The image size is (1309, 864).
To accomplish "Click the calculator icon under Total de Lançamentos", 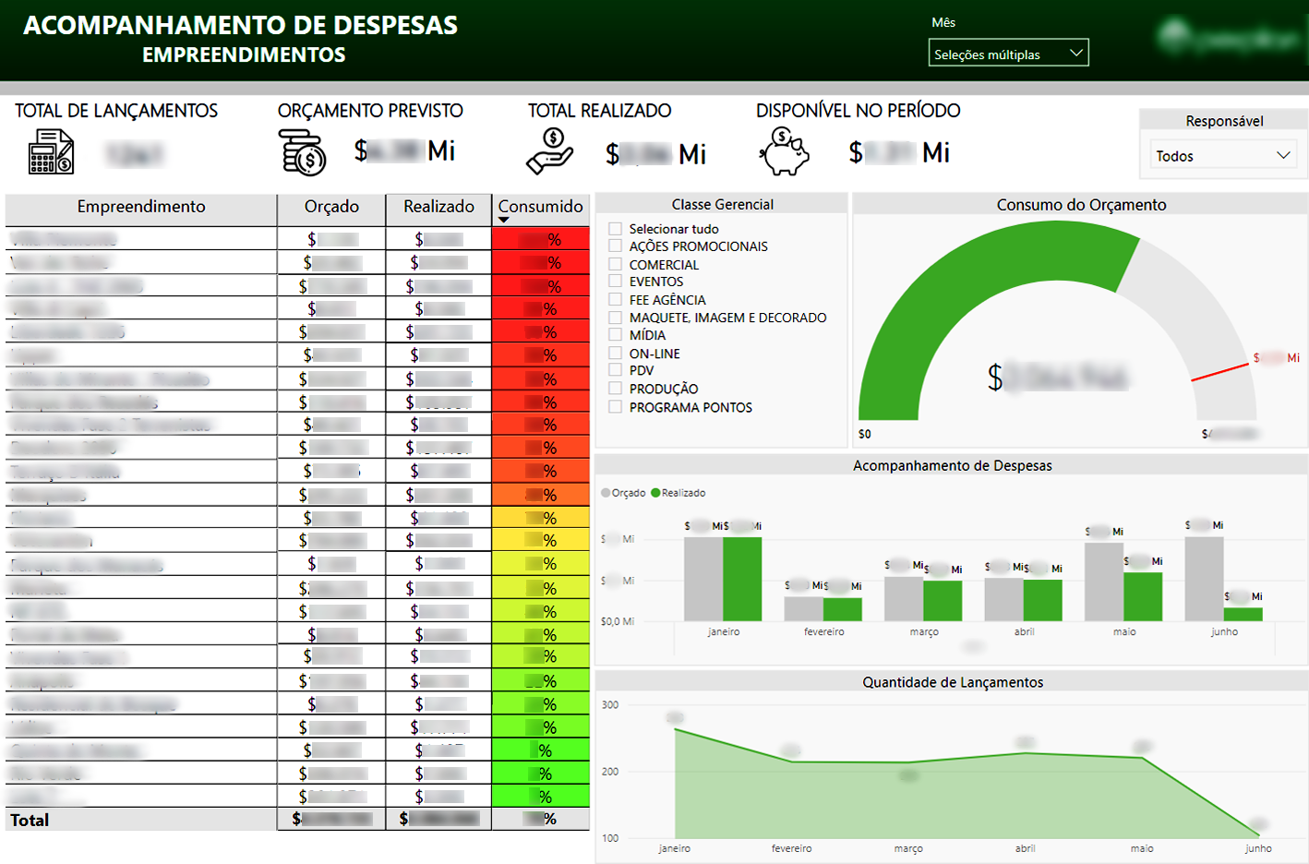I will tap(52, 152).
